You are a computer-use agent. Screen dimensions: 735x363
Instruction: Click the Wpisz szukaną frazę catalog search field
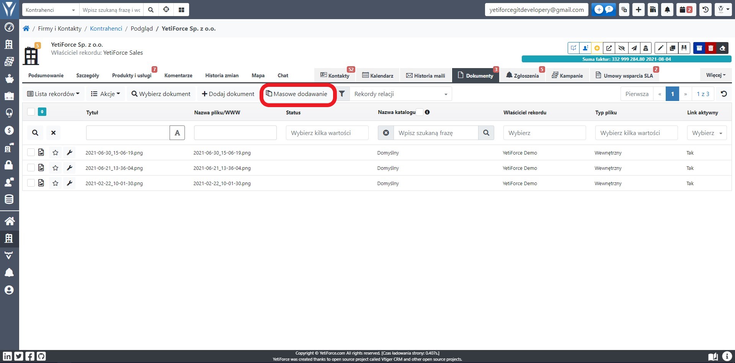click(436, 133)
